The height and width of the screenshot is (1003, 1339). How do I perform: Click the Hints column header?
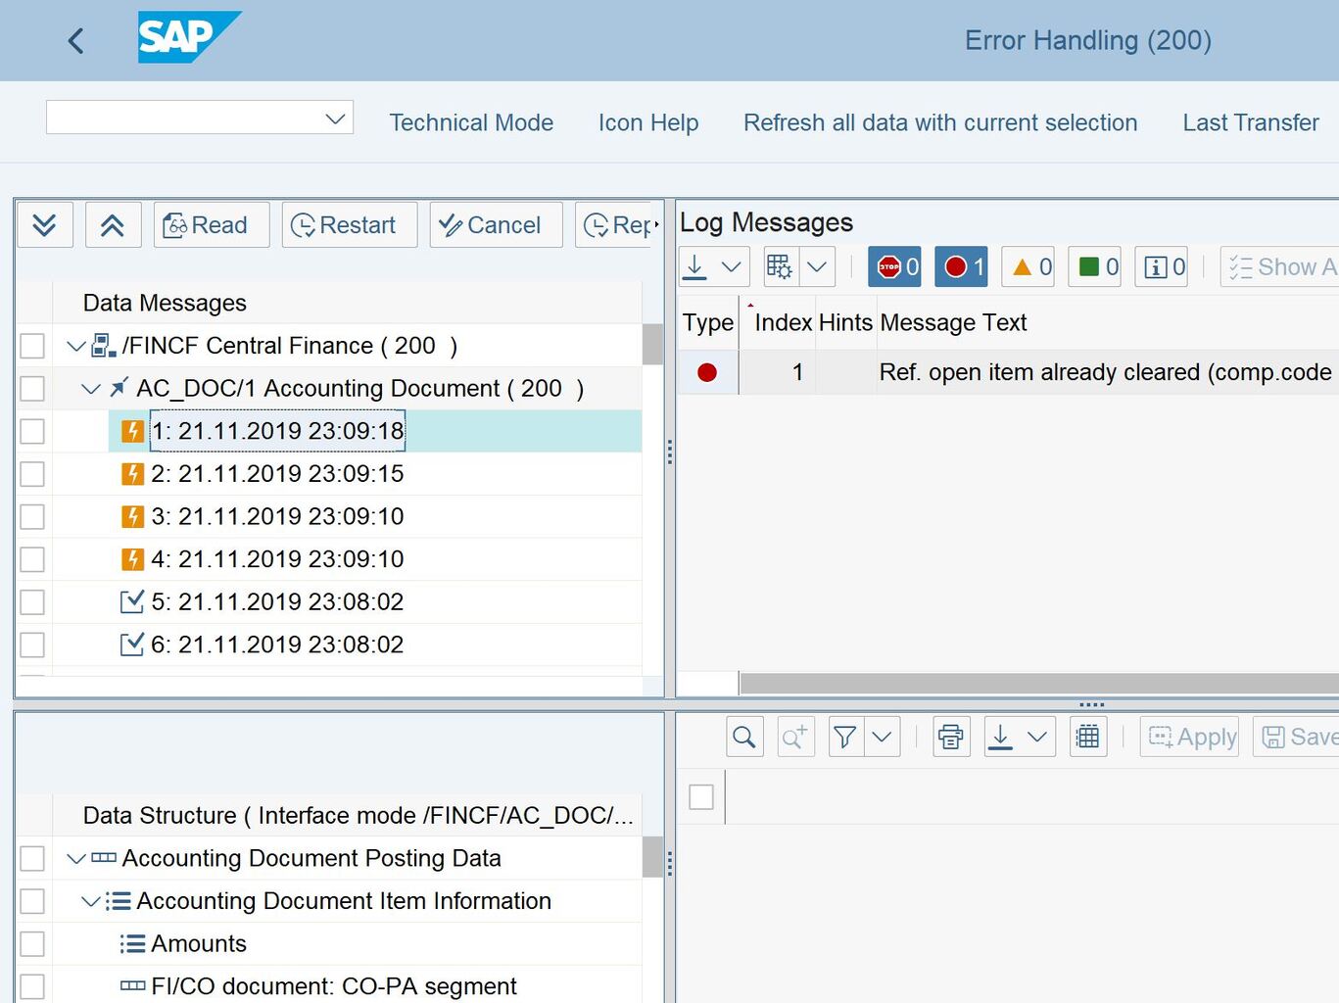(845, 322)
